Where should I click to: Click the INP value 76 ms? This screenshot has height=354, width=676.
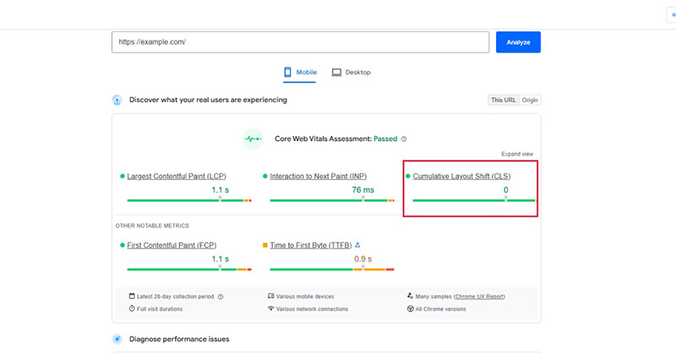point(363,190)
